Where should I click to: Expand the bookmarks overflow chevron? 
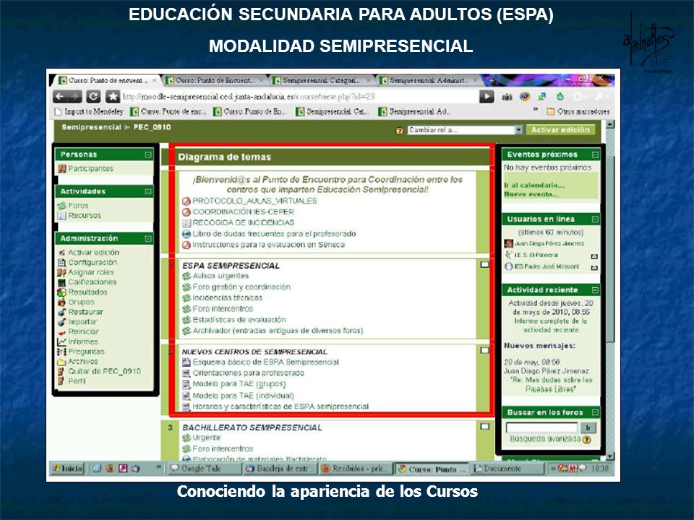coord(535,109)
